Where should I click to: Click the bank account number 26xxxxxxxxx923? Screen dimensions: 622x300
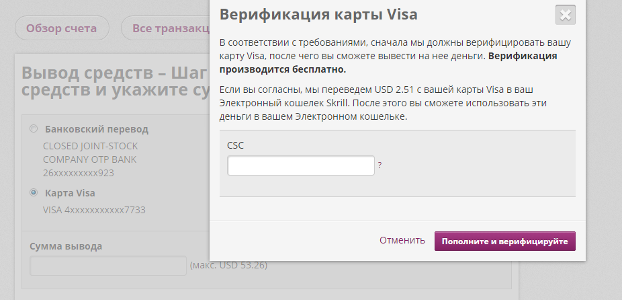(x=78, y=173)
